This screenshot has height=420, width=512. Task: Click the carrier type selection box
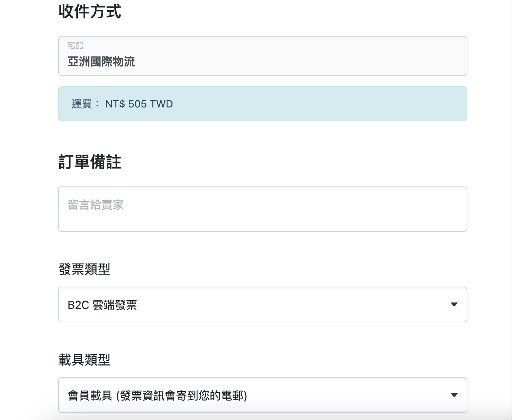click(x=262, y=395)
